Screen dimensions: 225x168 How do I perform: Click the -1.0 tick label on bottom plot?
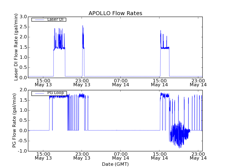tap(22, 151)
